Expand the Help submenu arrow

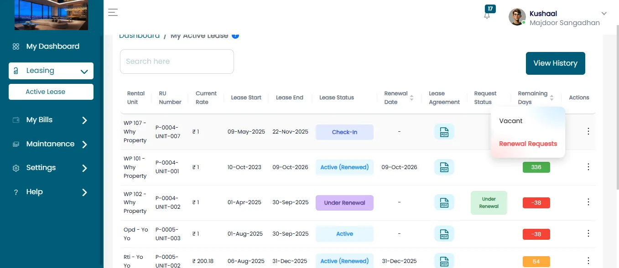[x=84, y=192]
